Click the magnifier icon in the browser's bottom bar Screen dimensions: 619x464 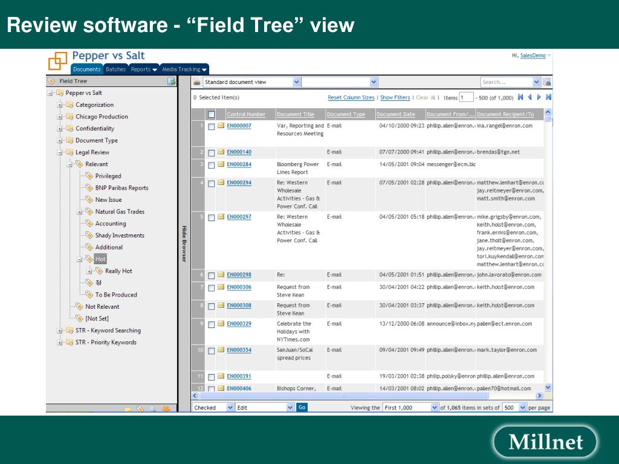click(x=153, y=409)
